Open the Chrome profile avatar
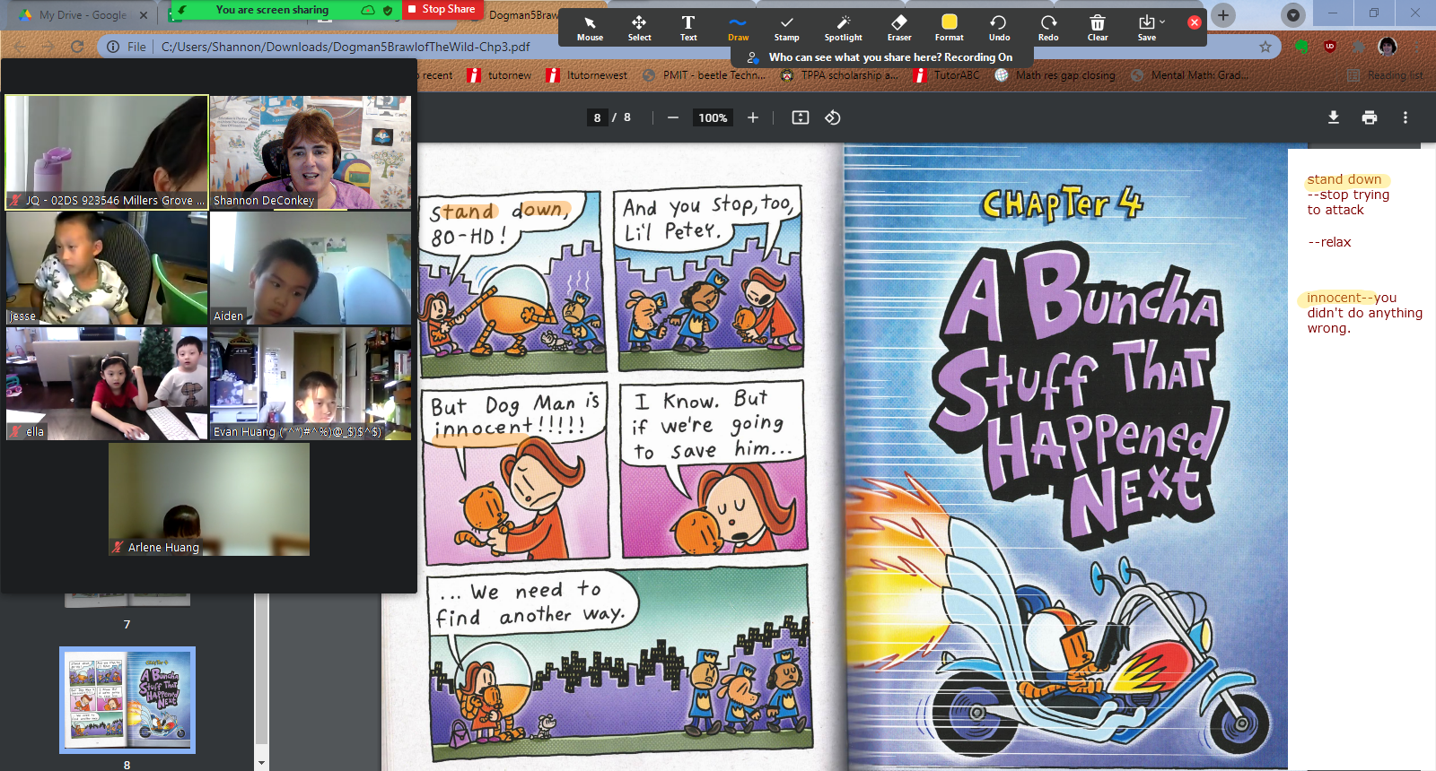 pos(1388,47)
